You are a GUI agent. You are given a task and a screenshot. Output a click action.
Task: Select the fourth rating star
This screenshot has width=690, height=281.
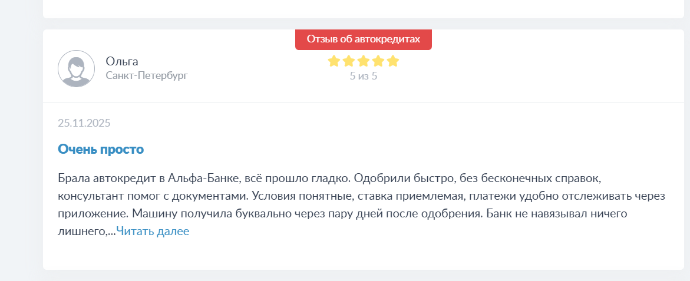click(x=378, y=61)
